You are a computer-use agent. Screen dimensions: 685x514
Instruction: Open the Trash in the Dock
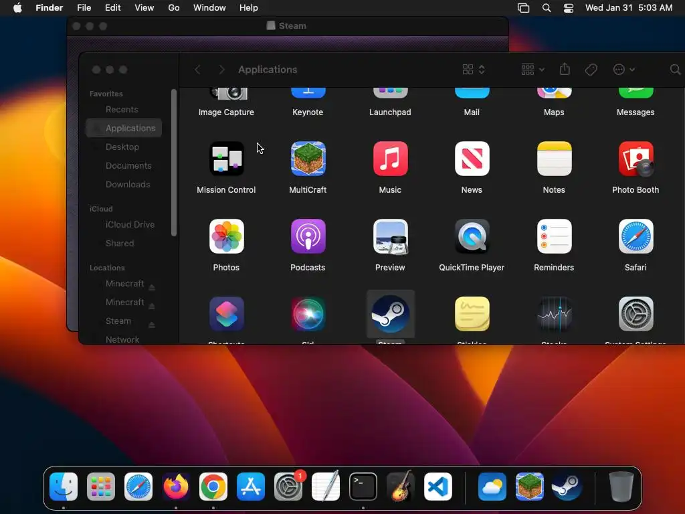621,487
